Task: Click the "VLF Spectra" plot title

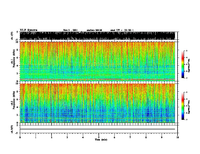Action: click(x=29, y=30)
